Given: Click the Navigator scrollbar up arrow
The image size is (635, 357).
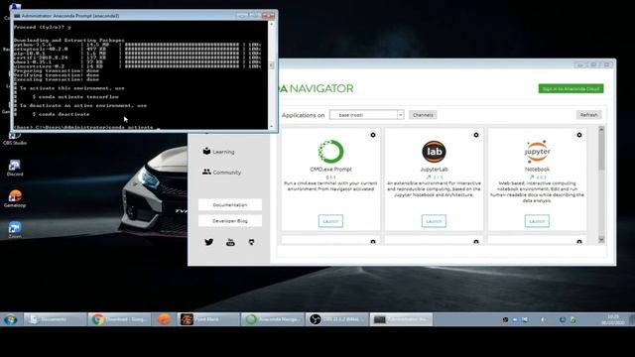Looking at the screenshot, I should (x=601, y=129).
